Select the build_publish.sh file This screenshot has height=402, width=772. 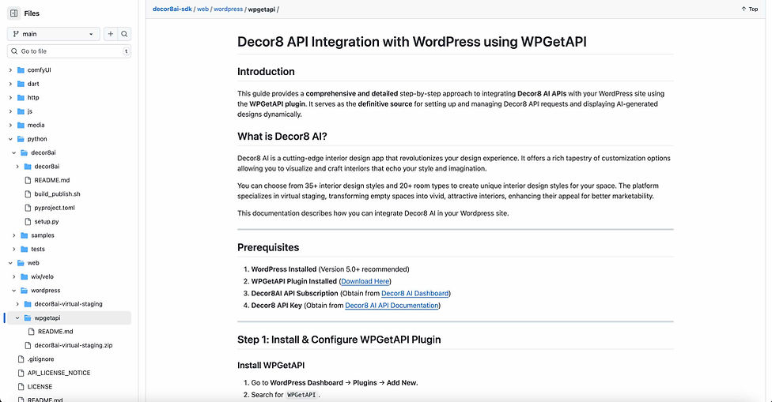click(57, 194)
